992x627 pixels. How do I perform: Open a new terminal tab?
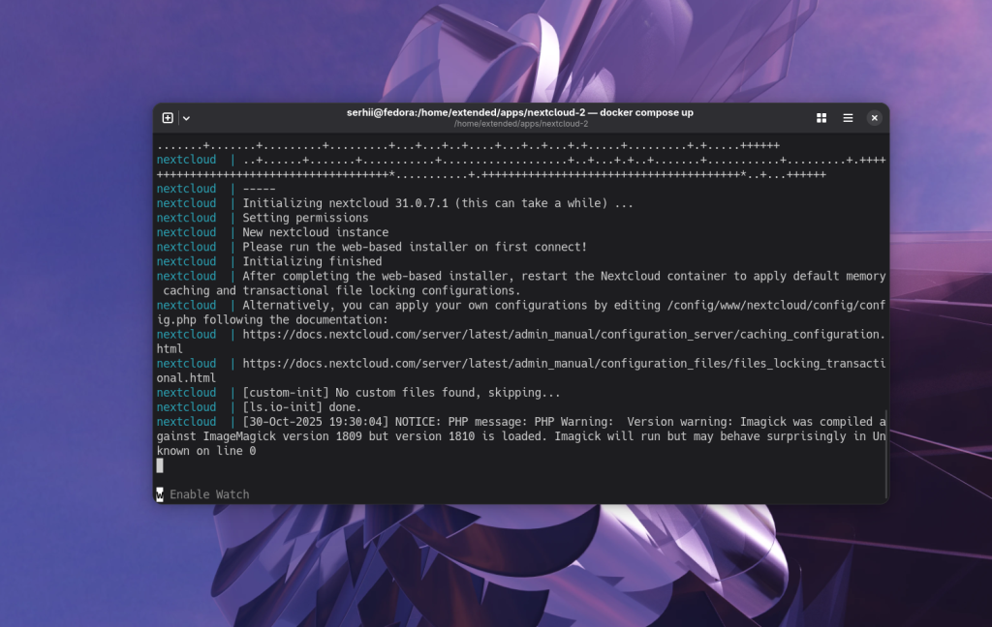[x=168, y=118]
